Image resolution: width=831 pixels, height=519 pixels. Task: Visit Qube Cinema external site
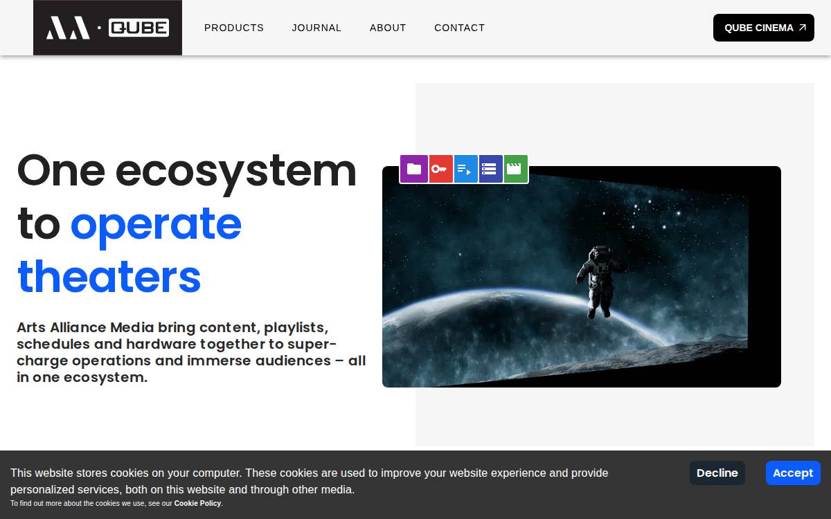(x=764, y=28)
